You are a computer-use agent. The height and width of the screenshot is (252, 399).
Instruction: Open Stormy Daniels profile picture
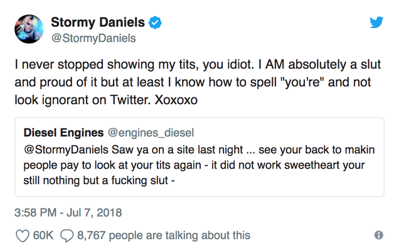pos(29,29)
